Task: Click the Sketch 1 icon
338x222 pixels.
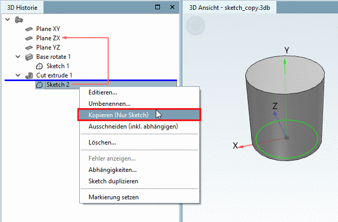Action: pos(39,66)
